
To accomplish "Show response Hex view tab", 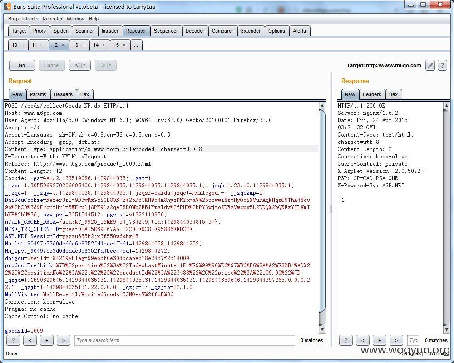I will [x=393, y=94].
